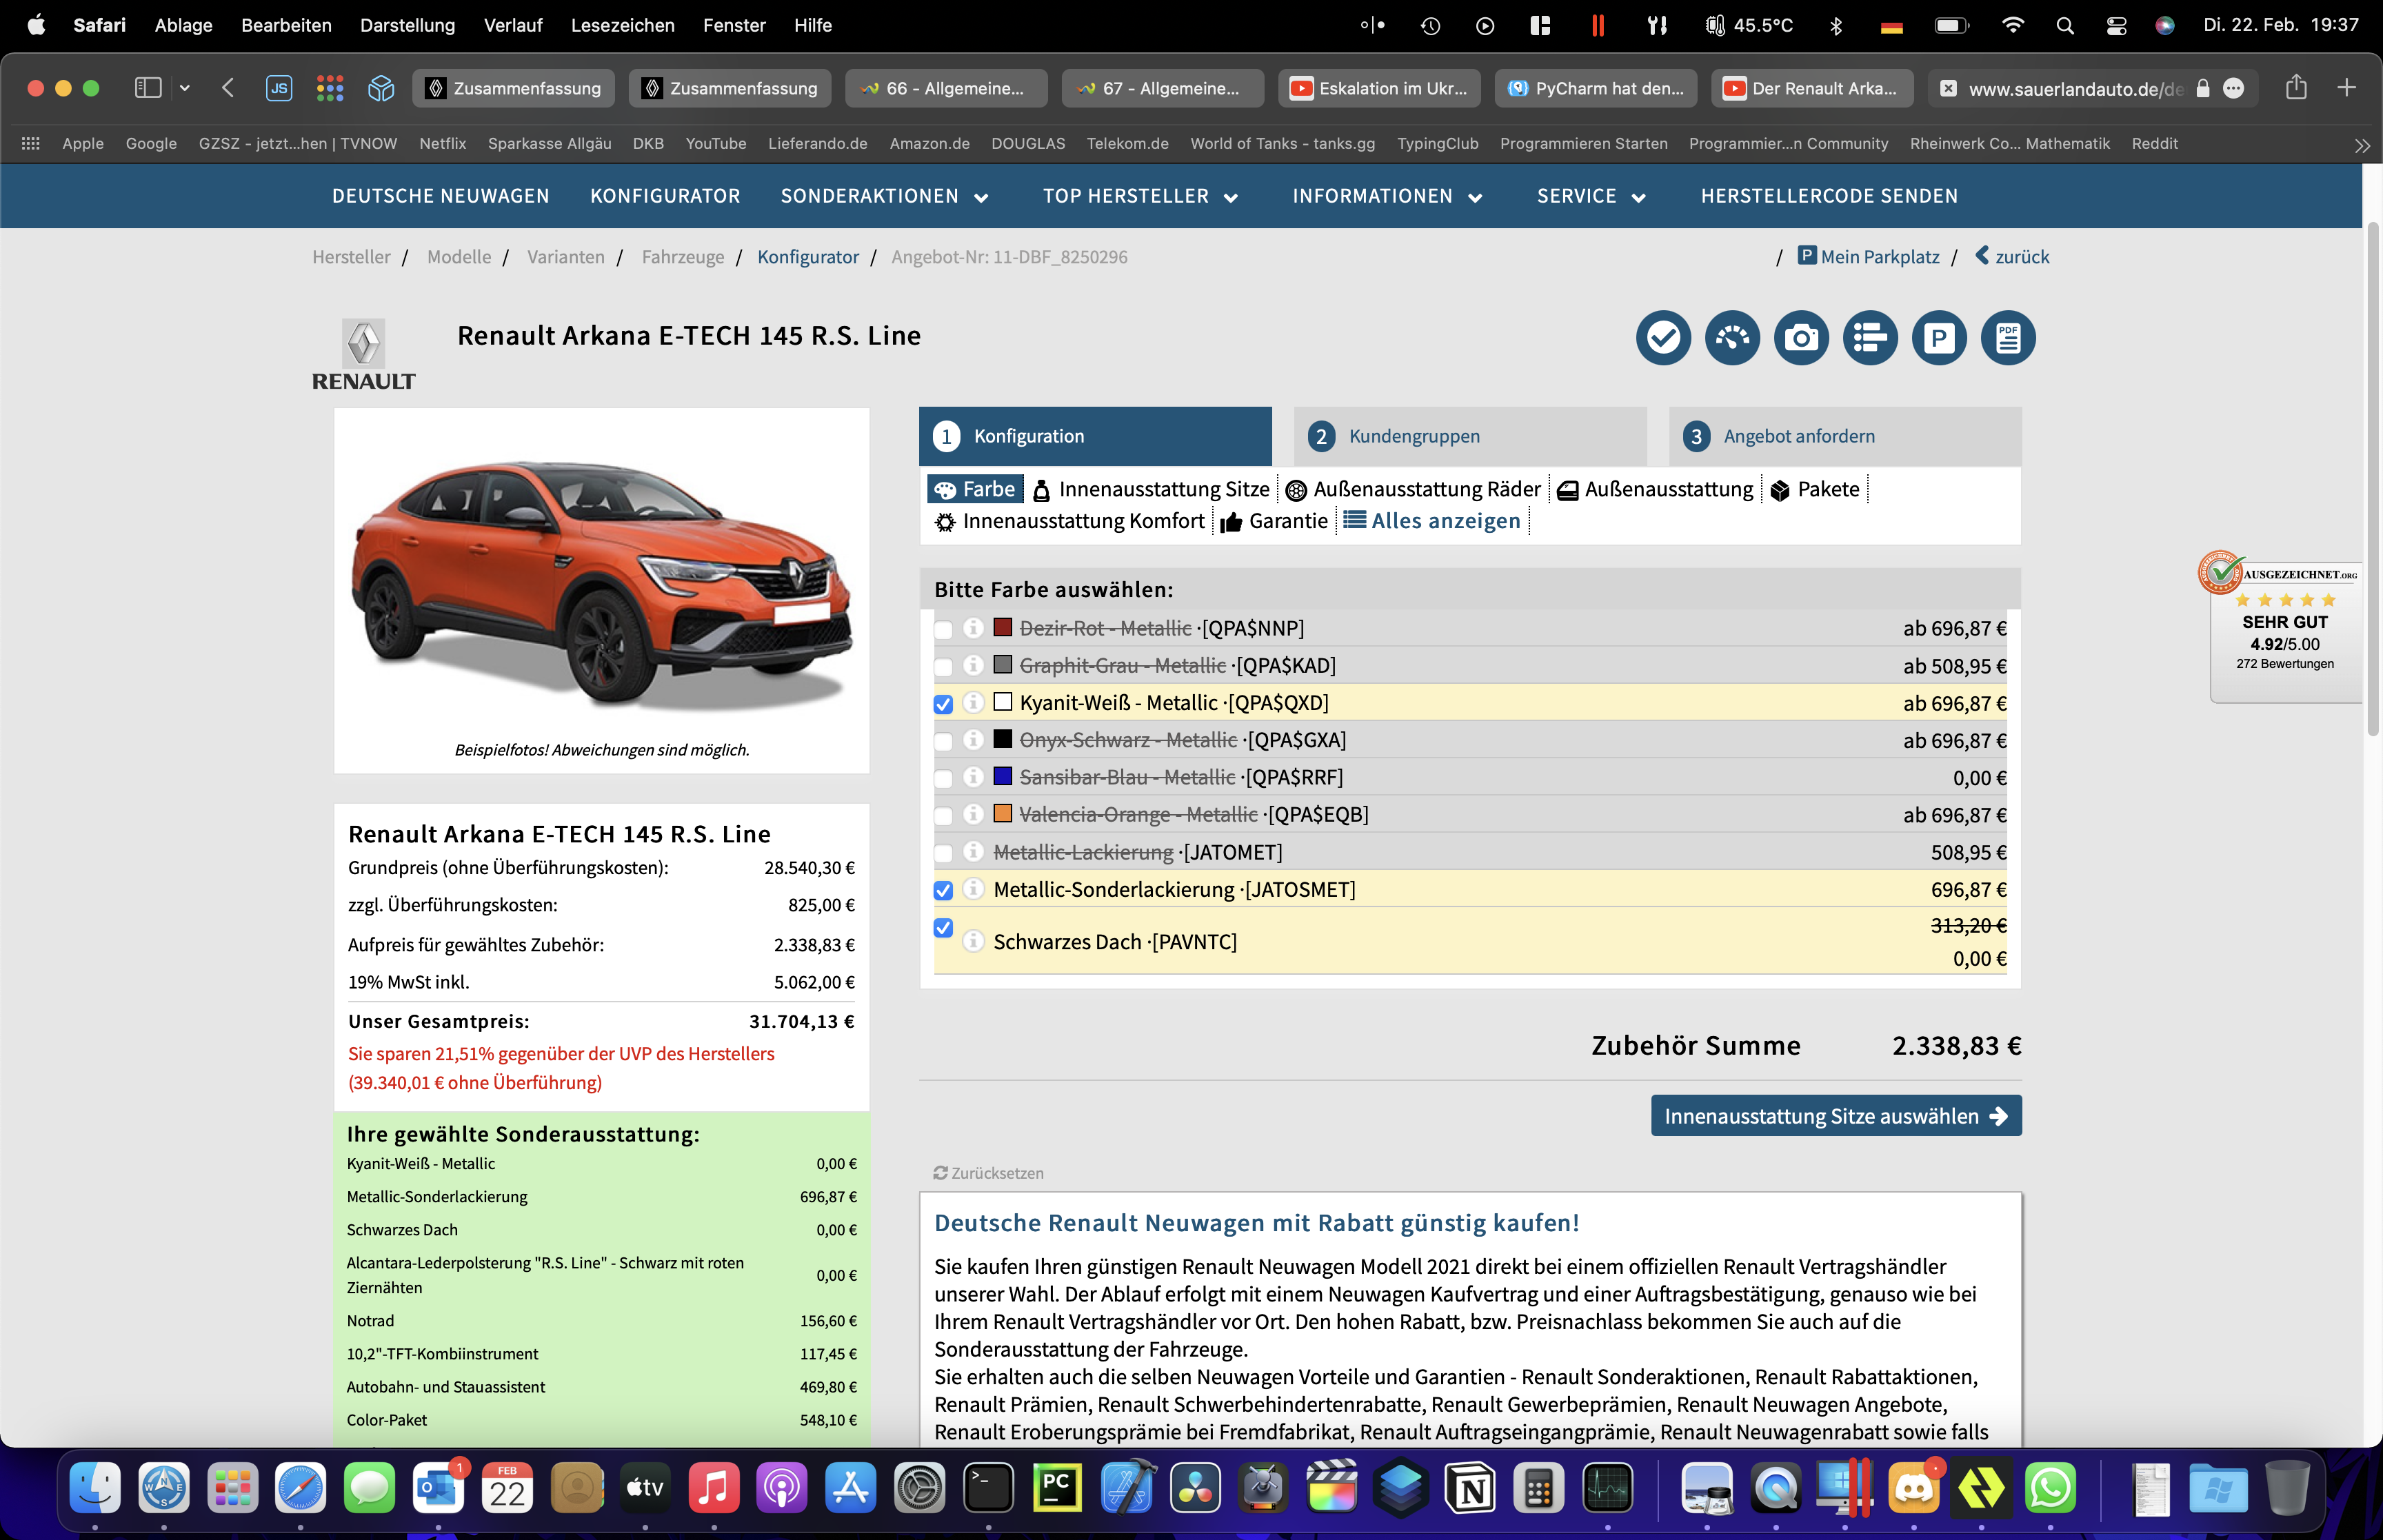Screen dimensions: 2383x1540
Task: Switch to Angebot anfordern step tab
Action: 1845,436
